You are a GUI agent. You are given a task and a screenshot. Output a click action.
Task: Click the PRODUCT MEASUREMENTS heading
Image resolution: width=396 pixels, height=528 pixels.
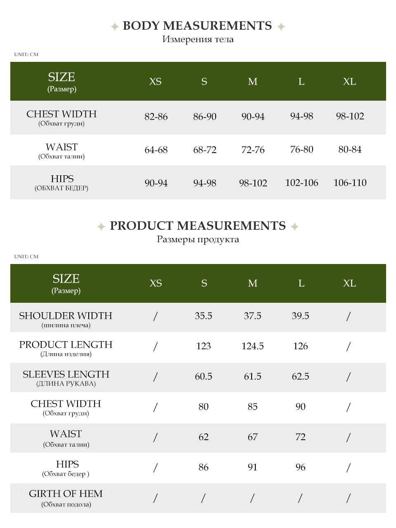point(198,226)
